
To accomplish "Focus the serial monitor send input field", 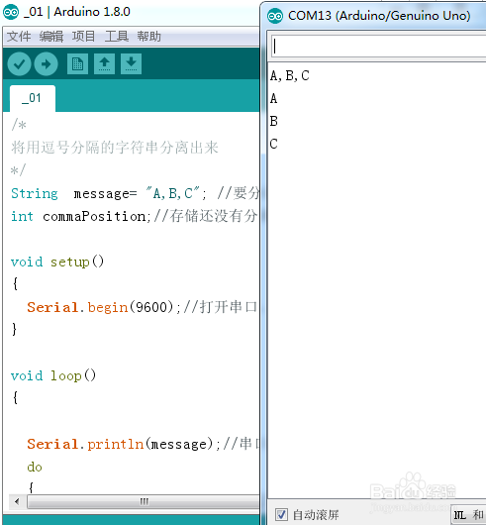I will pos(378,47).
